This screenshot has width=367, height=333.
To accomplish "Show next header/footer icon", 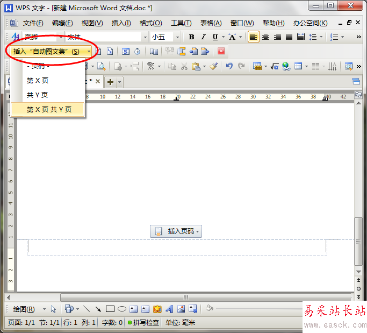I will pyautogui.click(x=205, y=51).
